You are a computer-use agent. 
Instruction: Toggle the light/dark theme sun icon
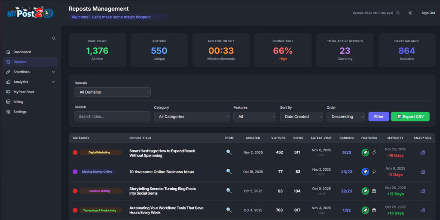point(410,13)
